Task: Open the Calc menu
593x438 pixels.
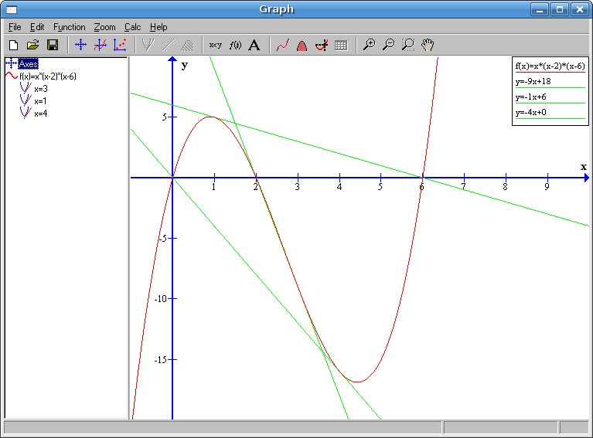Action: pyautogui.click(x=132, y=27)
